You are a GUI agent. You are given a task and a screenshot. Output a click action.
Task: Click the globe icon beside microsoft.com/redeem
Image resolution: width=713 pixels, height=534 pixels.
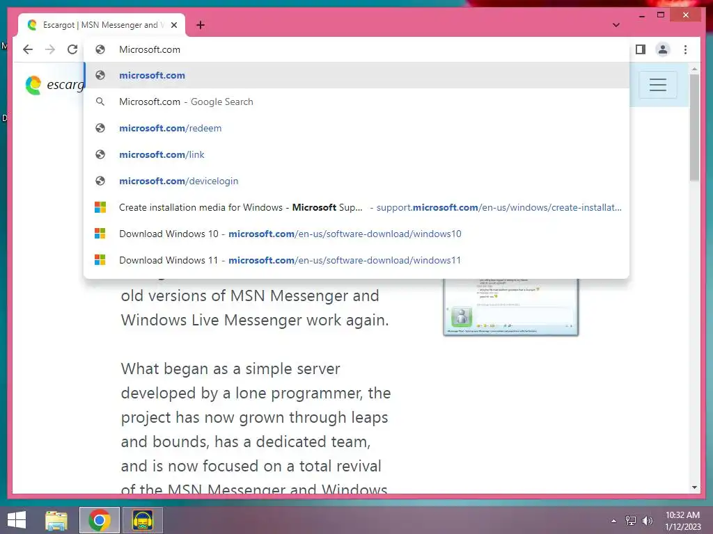coord(100,128)
